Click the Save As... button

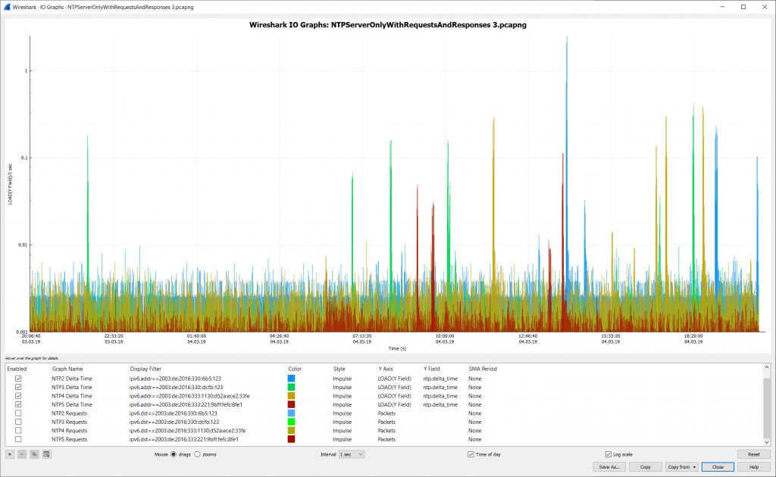point(609,467)
